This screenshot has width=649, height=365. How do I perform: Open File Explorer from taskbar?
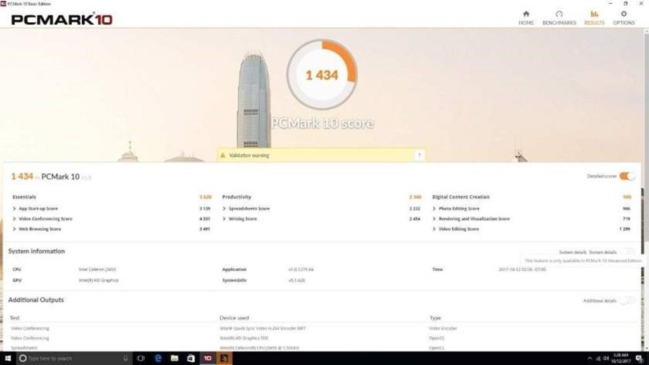pos(174,358)
